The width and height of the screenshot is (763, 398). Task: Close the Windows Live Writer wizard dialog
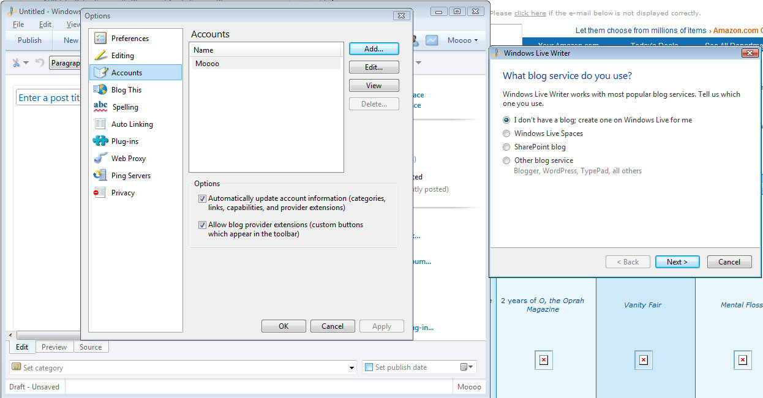coord(750,53)
